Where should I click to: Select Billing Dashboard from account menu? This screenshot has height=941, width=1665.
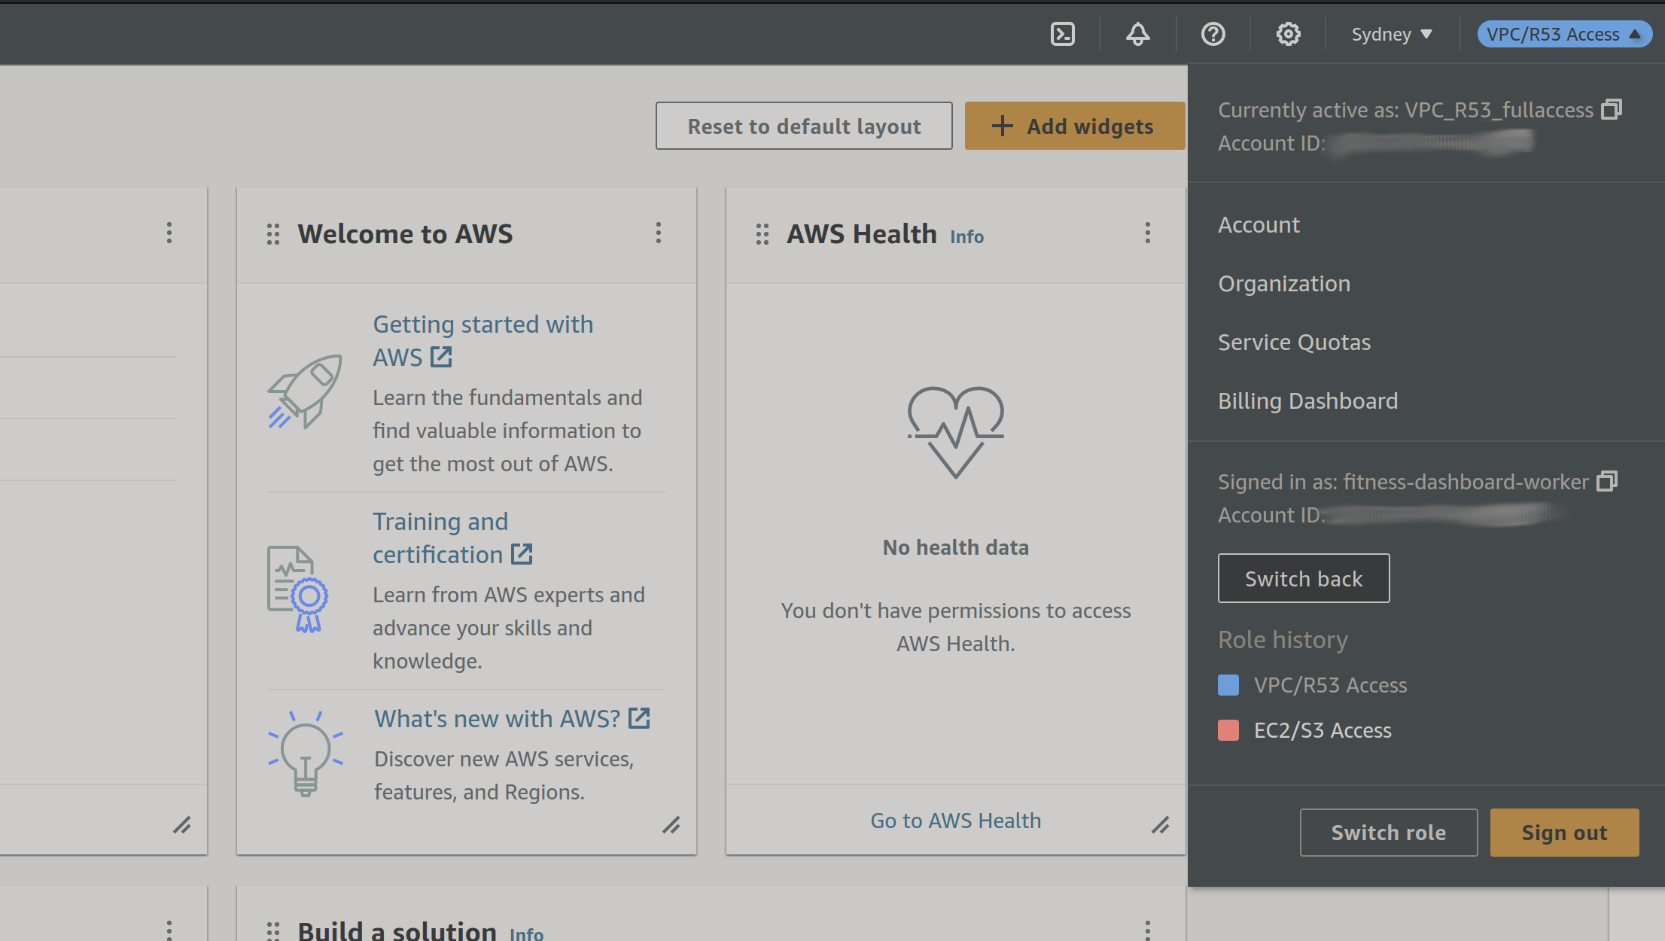(1307, 401)
